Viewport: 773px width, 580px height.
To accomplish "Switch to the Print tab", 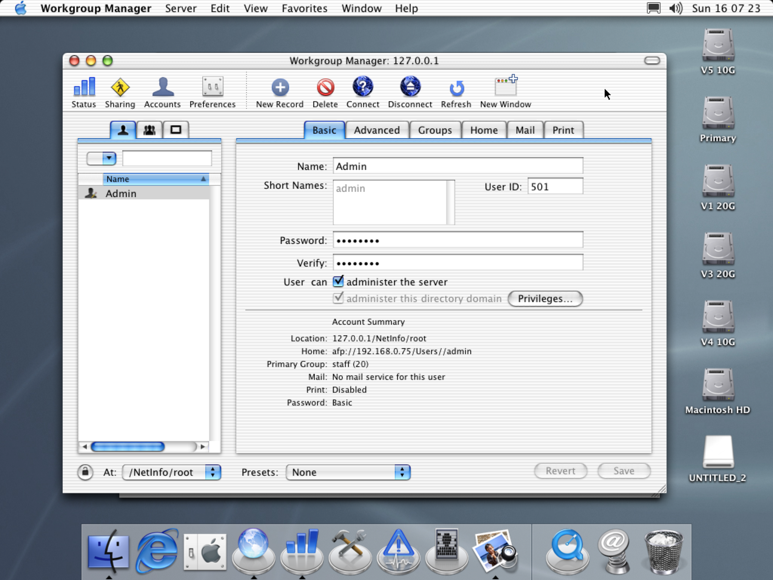I will [563, 130].
